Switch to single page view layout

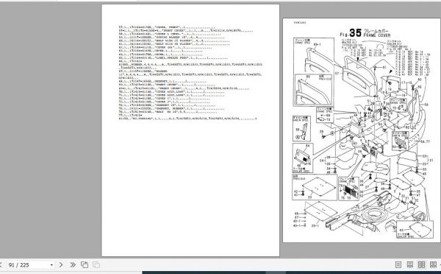pos(398,264)
